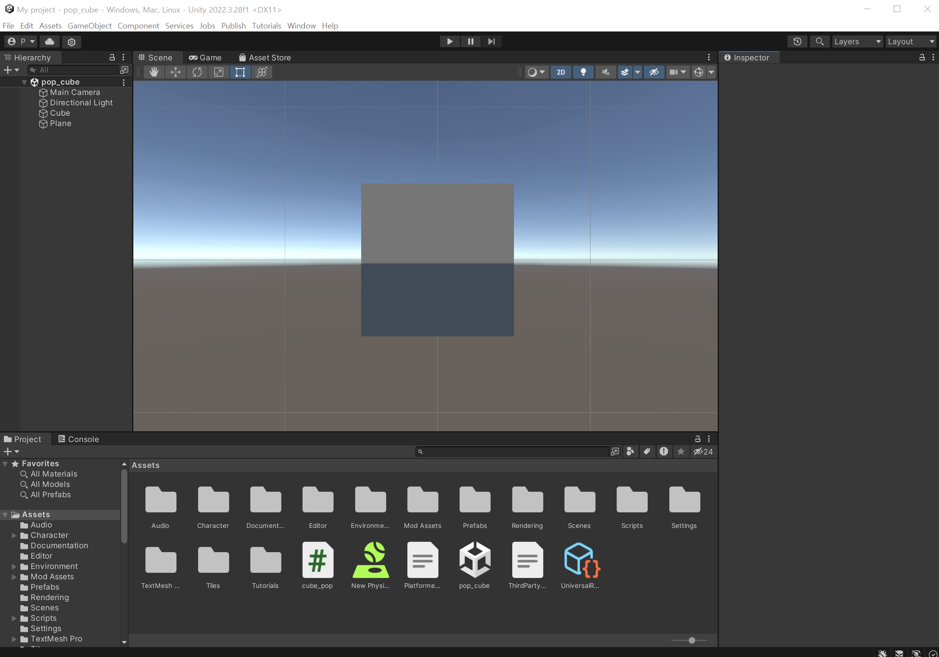This screenshot has width=939, height=657.
Task: Select the Hand view tool
Action: point(154,72)
